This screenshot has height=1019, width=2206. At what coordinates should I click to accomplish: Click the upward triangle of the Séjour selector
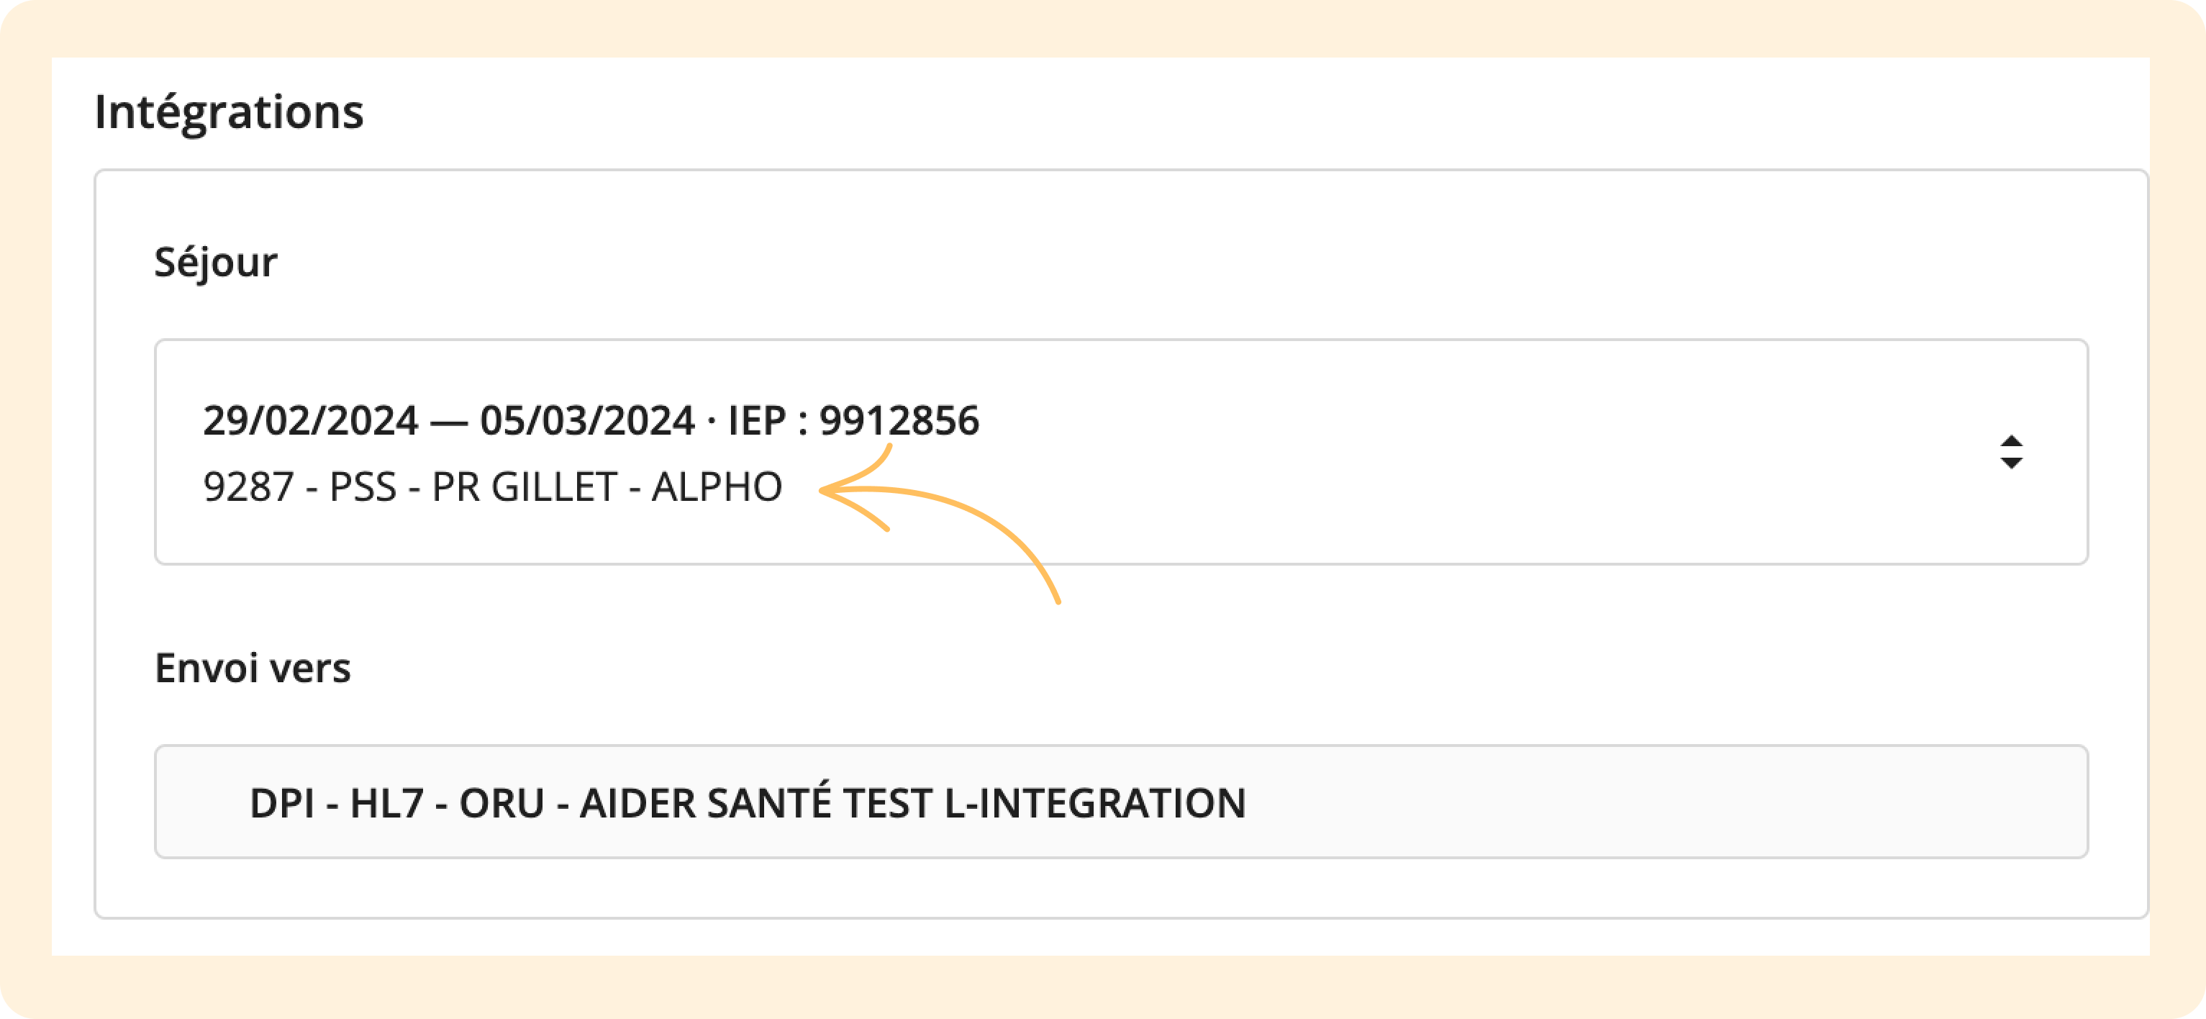pos(2012,441)
